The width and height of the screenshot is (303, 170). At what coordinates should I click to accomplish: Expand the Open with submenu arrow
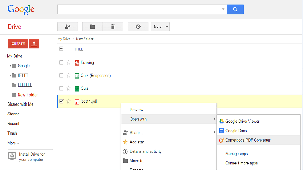tap(214, 119)
